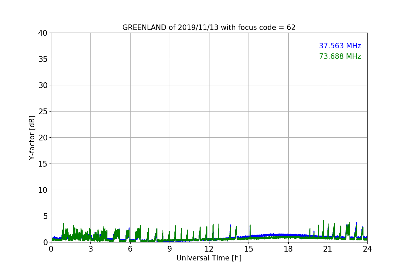Click y-axis tick label 40

coord(43,33)
